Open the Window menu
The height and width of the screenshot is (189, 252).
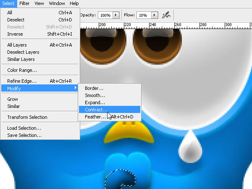pos(57,3)
